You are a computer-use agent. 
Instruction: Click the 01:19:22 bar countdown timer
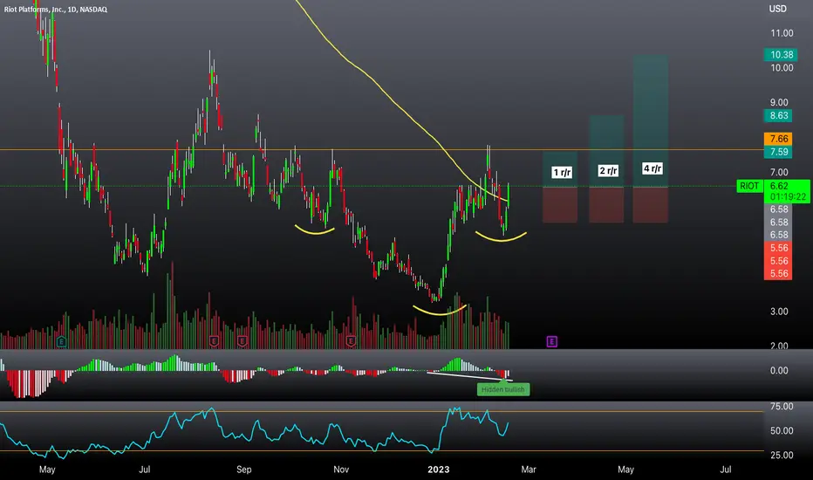pyautogui.click(x=788, y=196)
